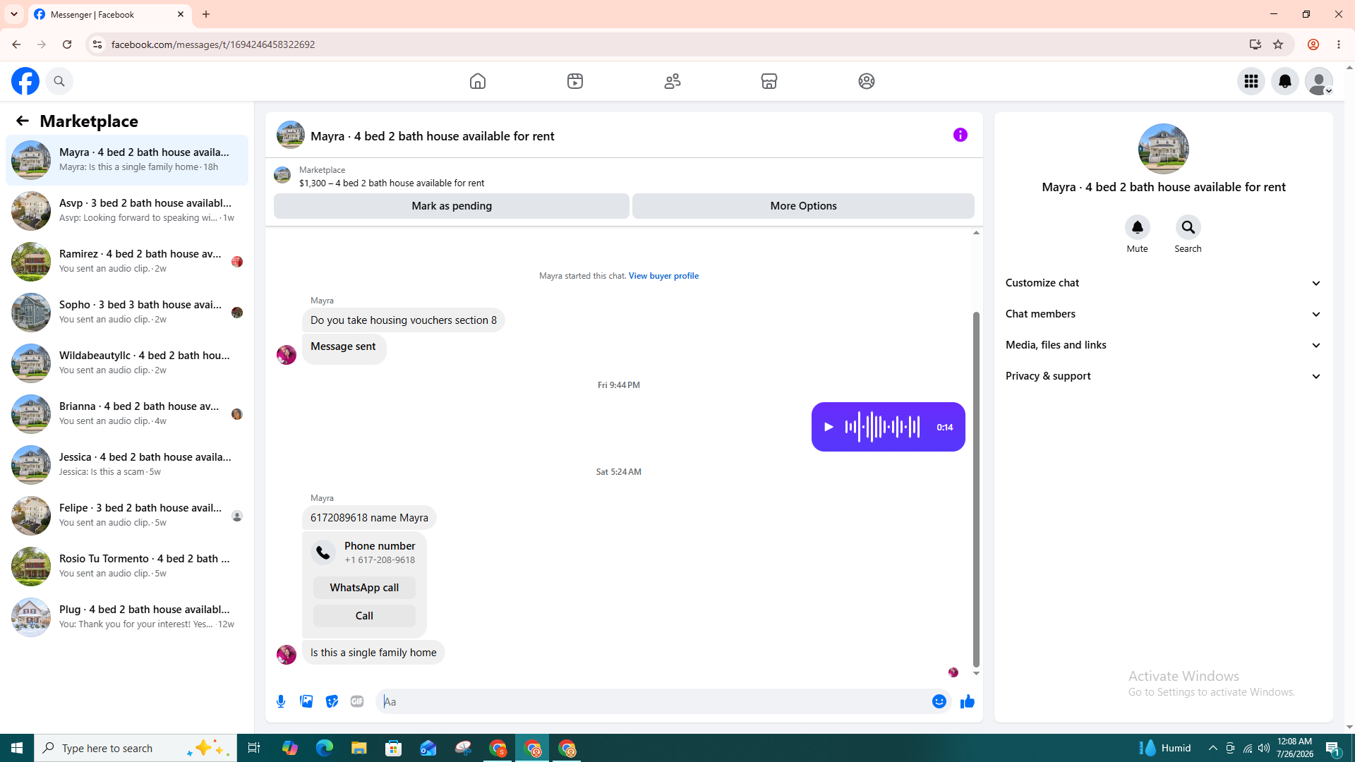
Task: Record a voice clip with microphone
Action: tap(281, 701)
